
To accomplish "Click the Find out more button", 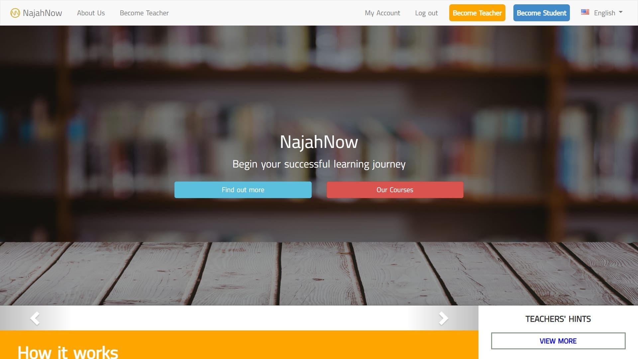I will (x=243, y=190).
